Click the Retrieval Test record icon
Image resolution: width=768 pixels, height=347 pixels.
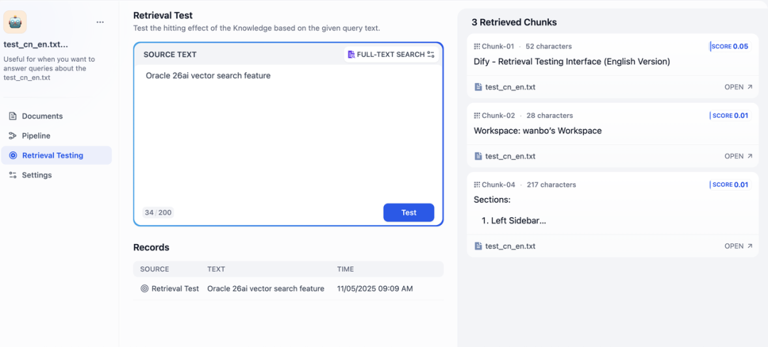pos(144,289)
